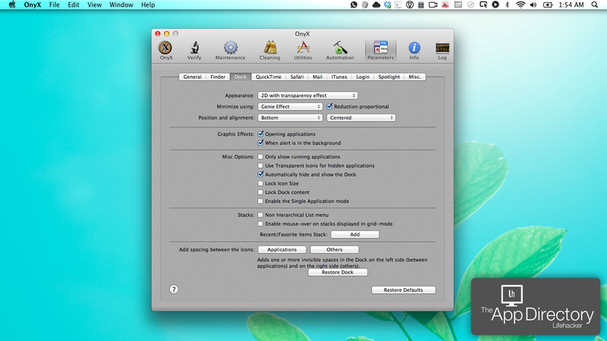The width and height of the screenshot is (607, 341).
Task: Open the alignment dropdown set to Centered
Action: pos(361,117)
